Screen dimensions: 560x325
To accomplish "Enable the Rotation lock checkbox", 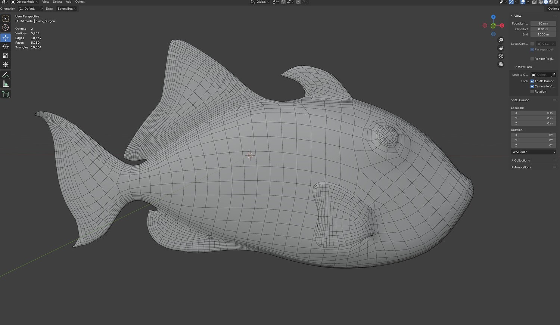I will click(532, 92).
